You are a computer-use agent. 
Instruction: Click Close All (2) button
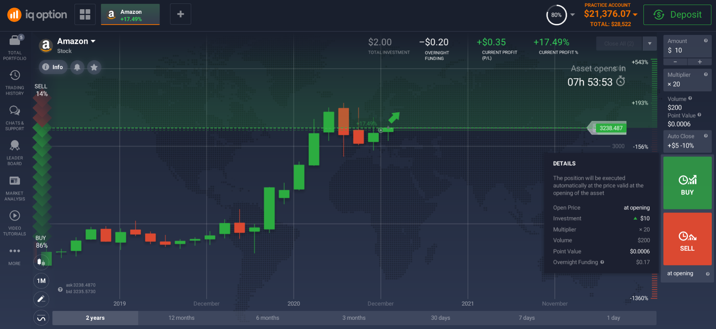pyautogui.click(x=619, y=43)
